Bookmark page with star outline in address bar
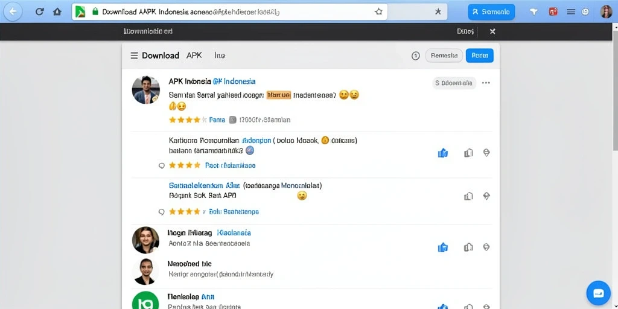 (x=378, y=12)
